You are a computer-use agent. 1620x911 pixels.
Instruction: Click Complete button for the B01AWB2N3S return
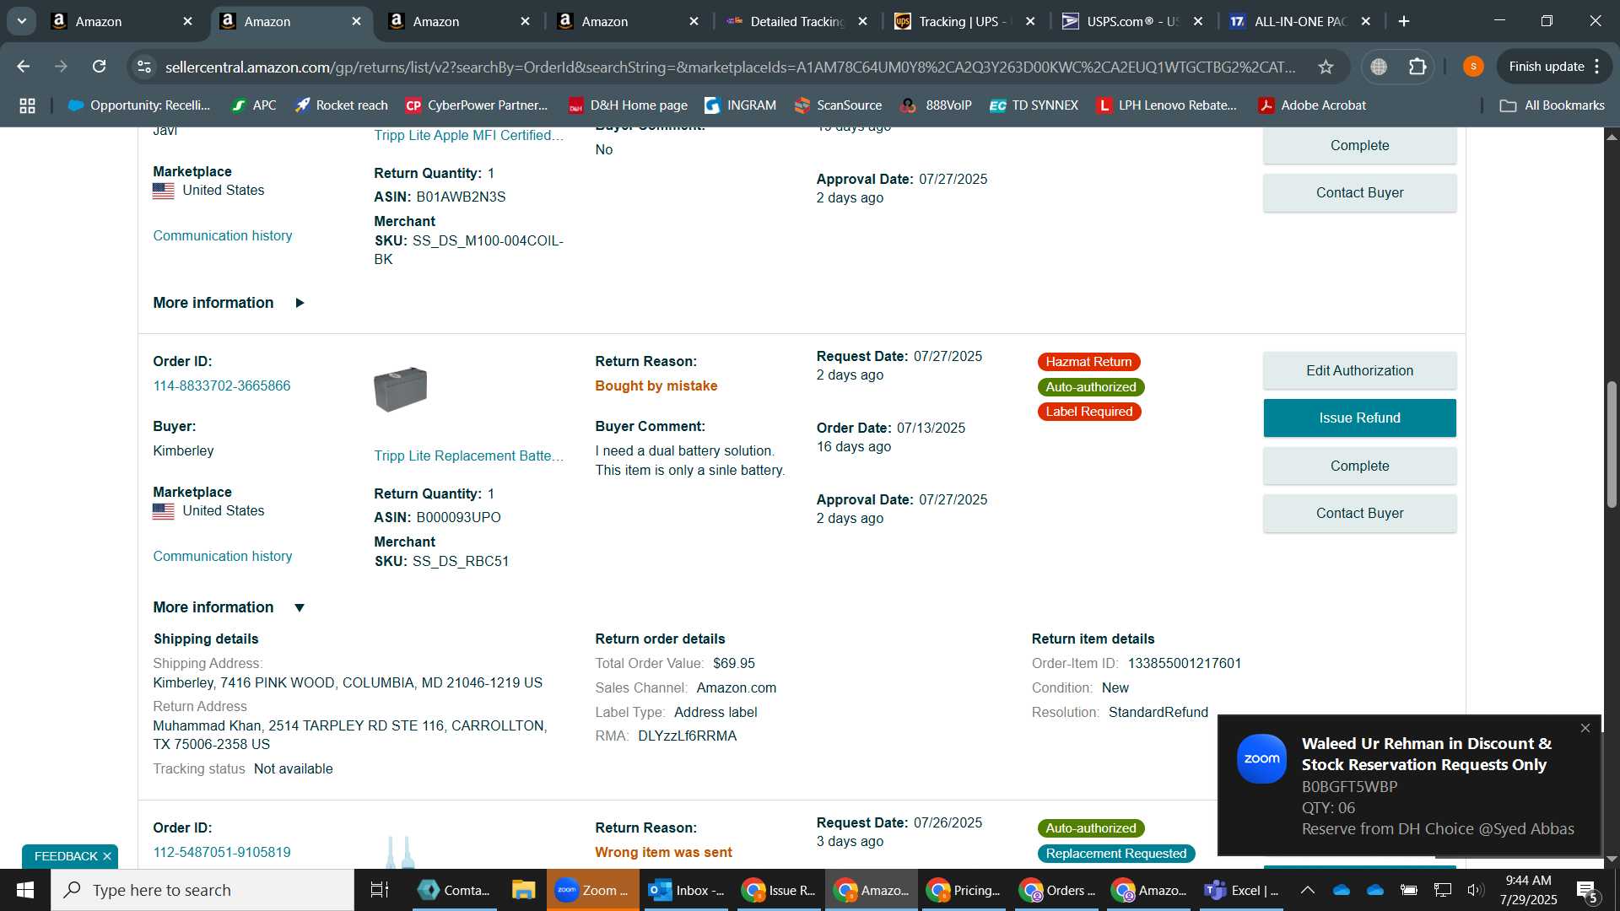[x=1359, y=146]
